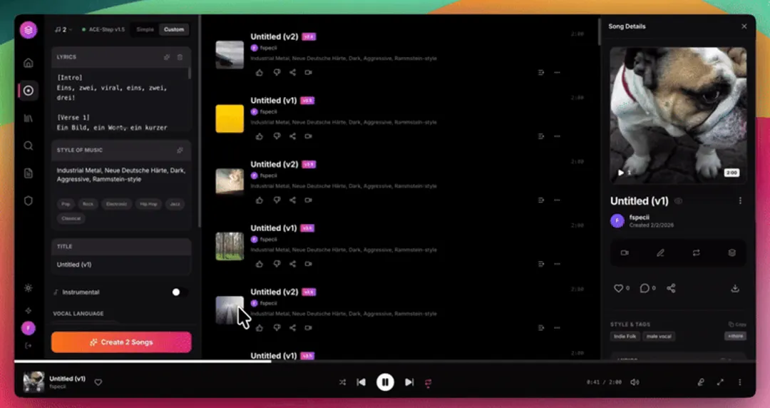Expand the +more tags button
Screen dimensions: 770x408
[736, 336]
